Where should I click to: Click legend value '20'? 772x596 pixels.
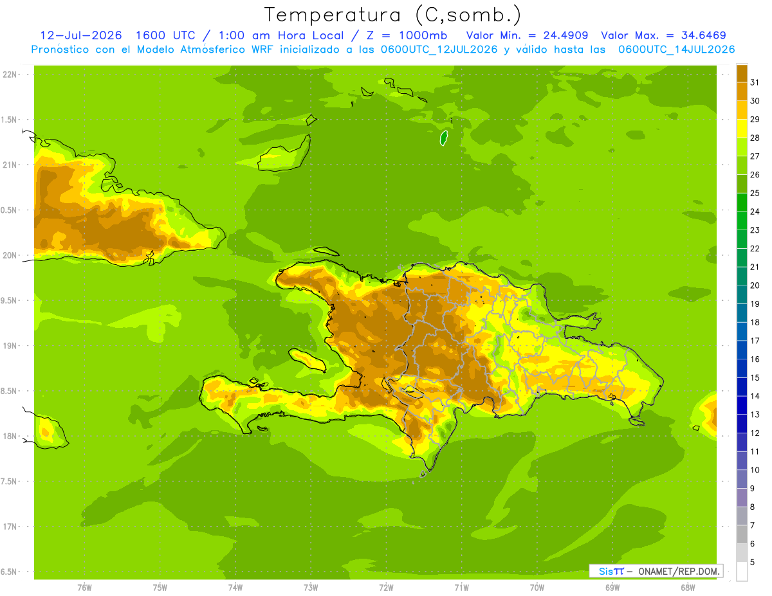click(755, 285)
